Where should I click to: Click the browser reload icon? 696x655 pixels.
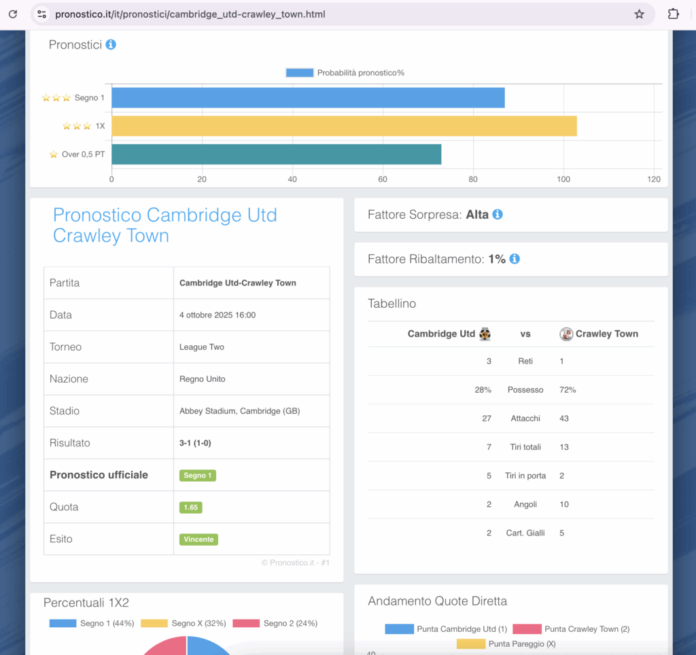tap(13, 14)
